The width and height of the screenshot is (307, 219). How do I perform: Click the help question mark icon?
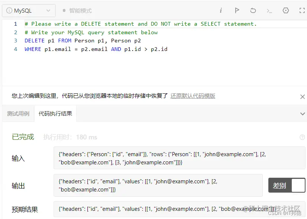pos(302,137)
